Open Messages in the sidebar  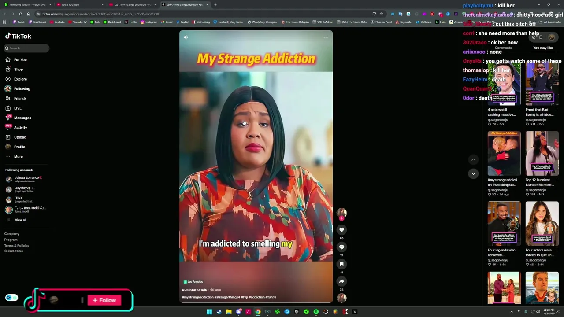point(18,118)
